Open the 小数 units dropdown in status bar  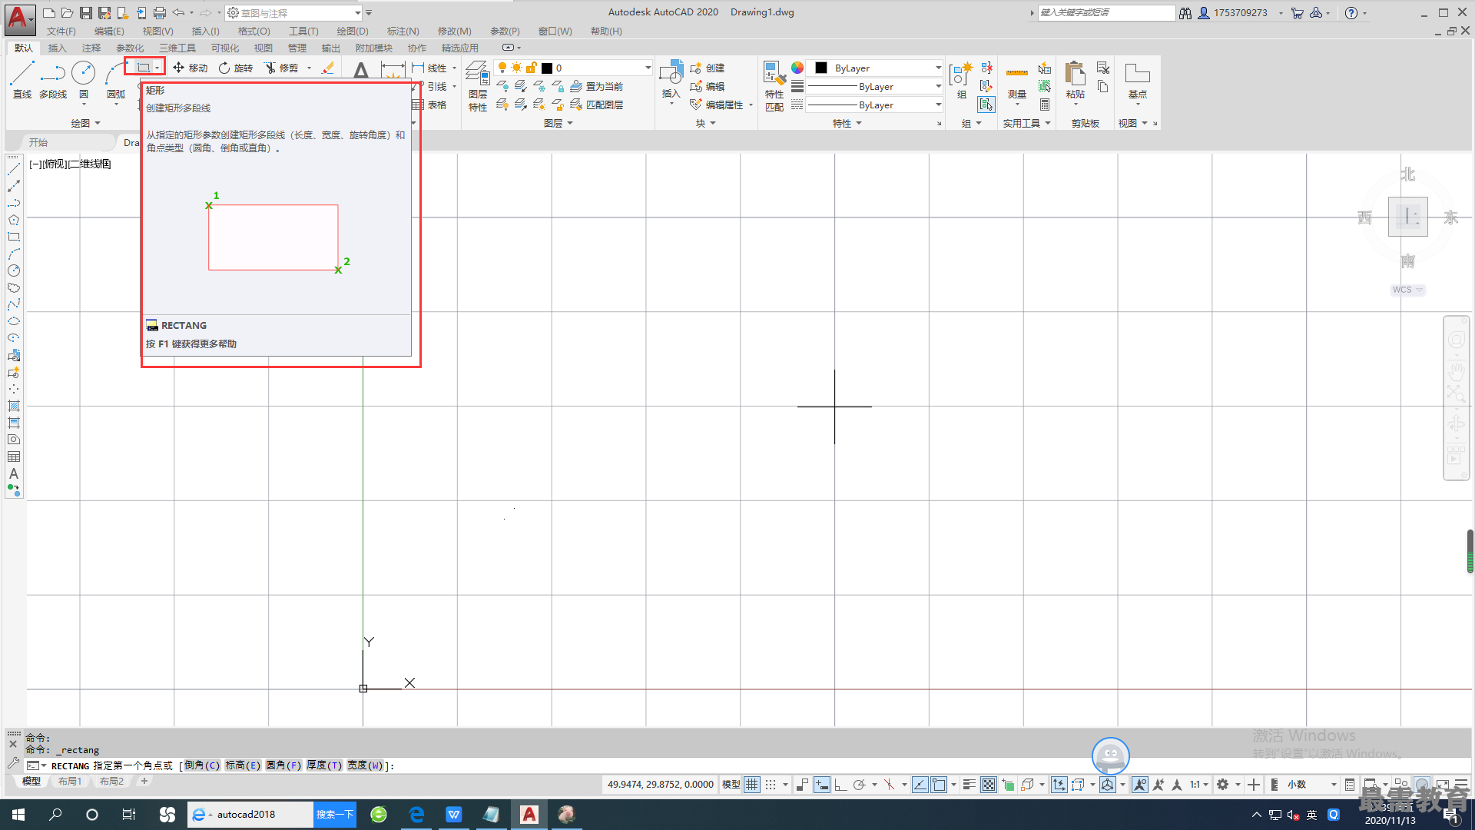(x=1313, y=785)
